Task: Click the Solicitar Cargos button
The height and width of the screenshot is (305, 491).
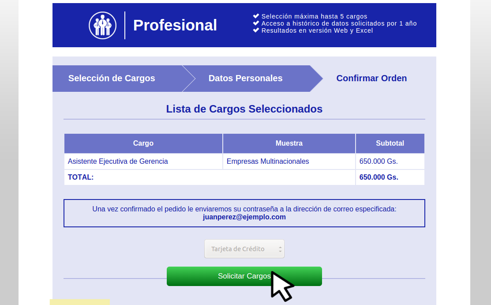Action: coord(244,276)
